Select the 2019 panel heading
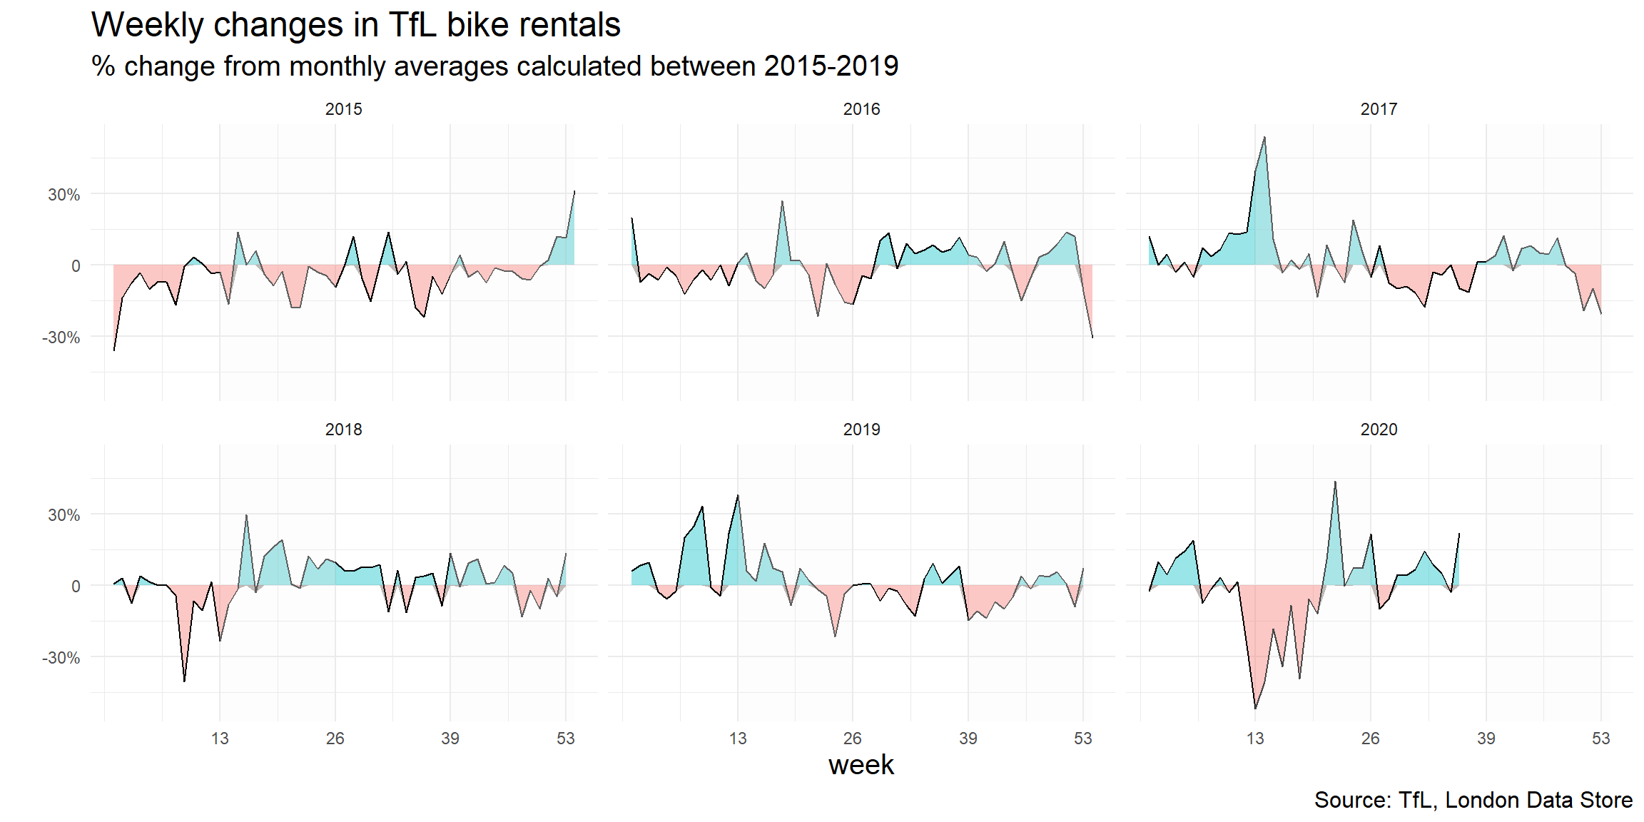The width and height of the screenshot is (1644, 822). (861, 430)
